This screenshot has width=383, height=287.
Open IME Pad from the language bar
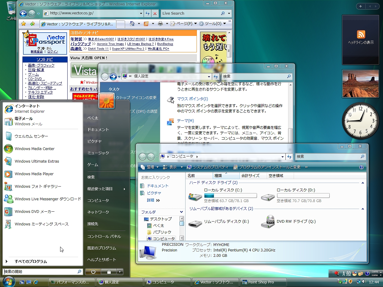click(x=355, y=274)
